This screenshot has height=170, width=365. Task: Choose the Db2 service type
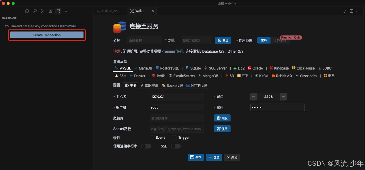pyautogui.click(x=239, y=68)
